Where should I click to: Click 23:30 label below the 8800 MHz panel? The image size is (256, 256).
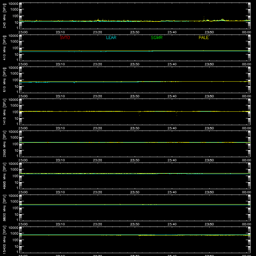135,224
